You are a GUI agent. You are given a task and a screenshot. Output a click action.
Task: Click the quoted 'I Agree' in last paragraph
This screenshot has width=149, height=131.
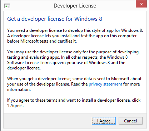click(x=15, y=106)
